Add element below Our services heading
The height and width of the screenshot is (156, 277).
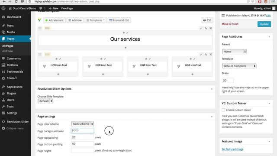126,48
